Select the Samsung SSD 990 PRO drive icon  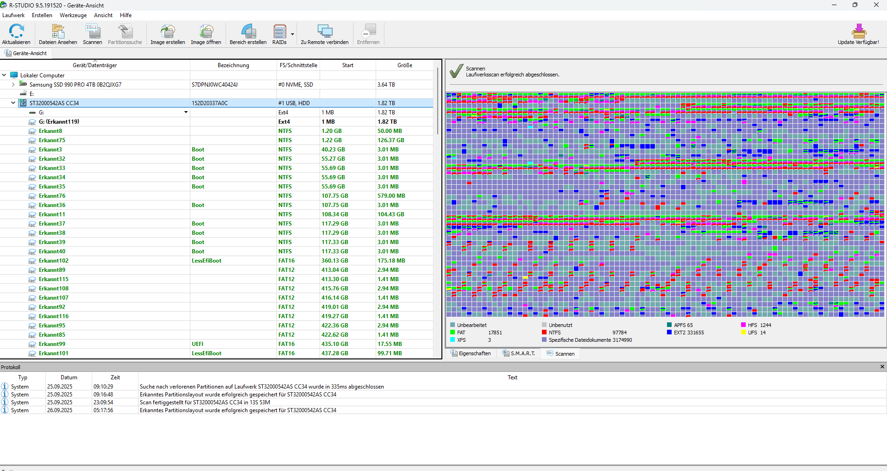pyautogui.click(x=23, y=84)
